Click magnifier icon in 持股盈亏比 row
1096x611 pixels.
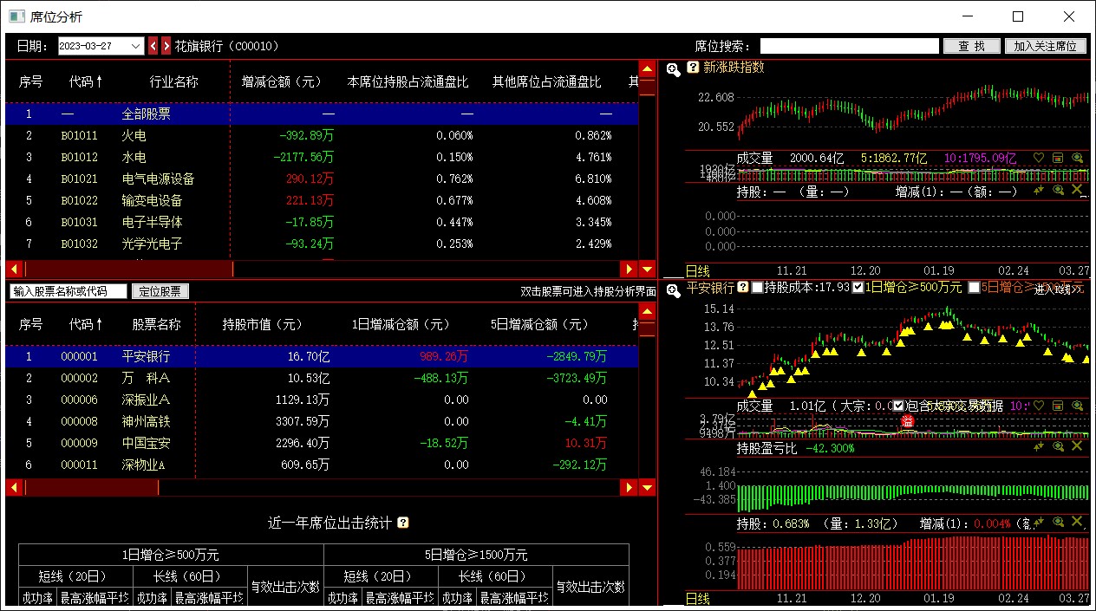[1058, 446]
